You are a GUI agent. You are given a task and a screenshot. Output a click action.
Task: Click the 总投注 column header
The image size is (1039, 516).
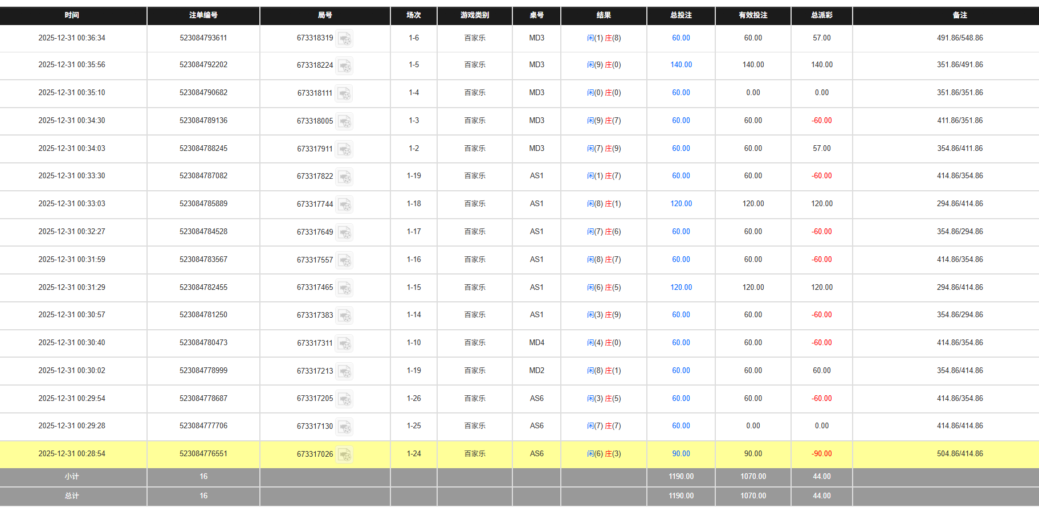(681, 15)
